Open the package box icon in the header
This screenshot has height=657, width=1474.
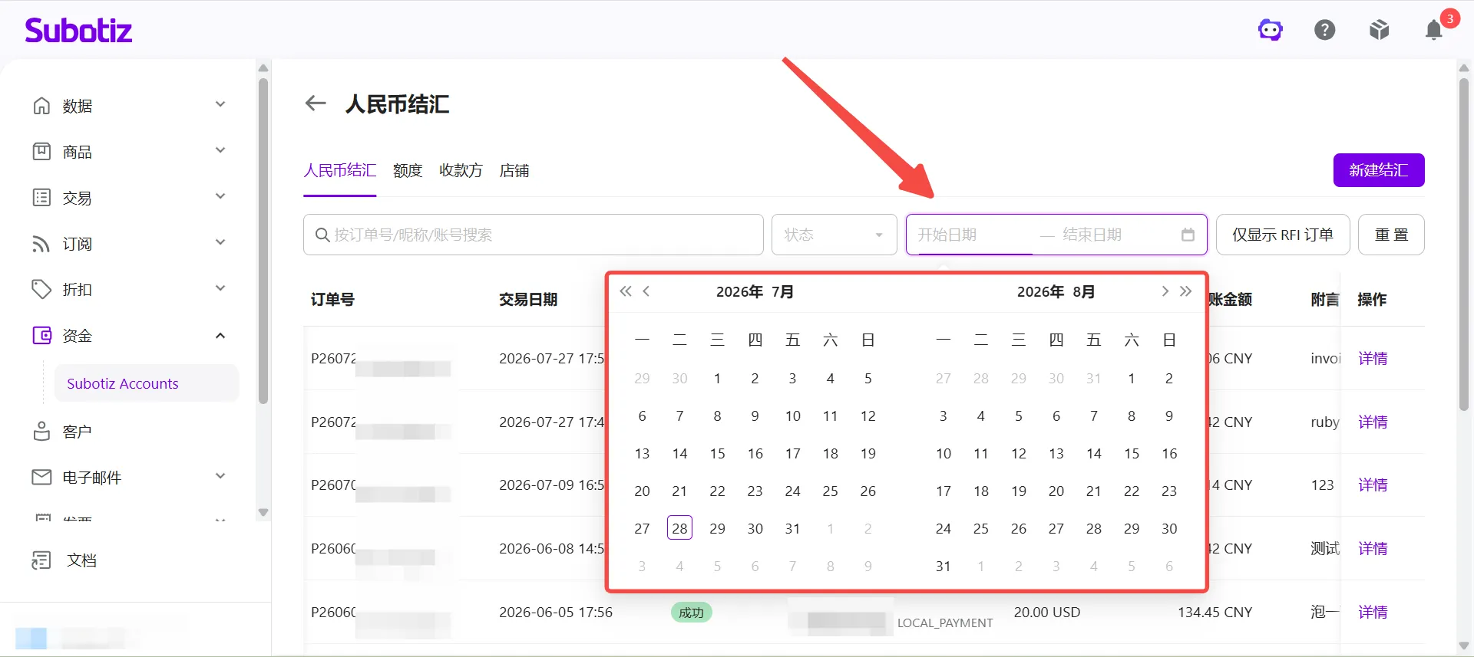(x=1380, y=30)
